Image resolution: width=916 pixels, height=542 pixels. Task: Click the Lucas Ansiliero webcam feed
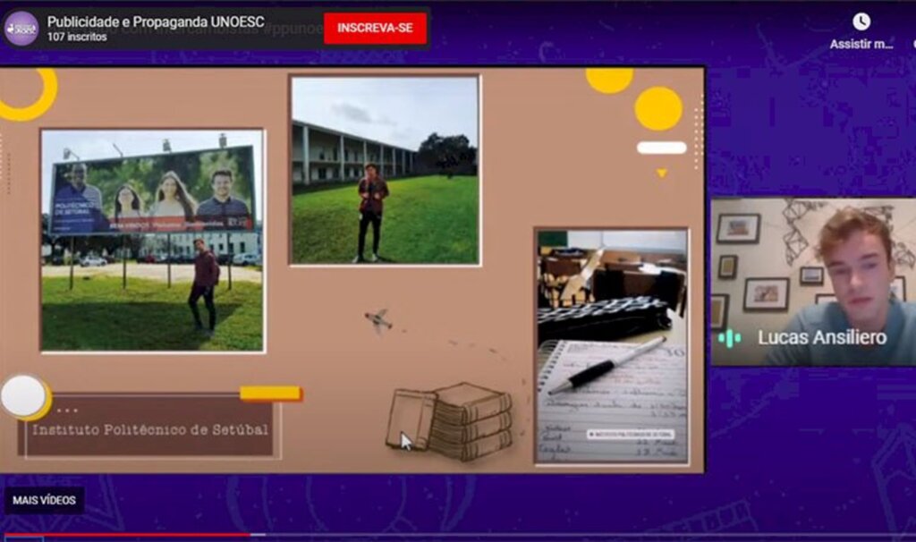(x=812, y=281)
